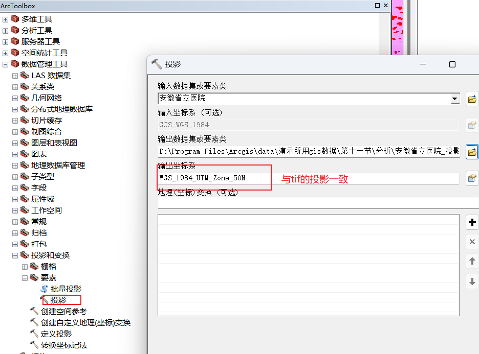
Task: Expand the 工作空间 toolset
Action: pos(15,210)
